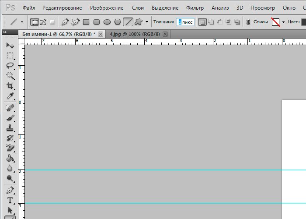Open the Style picker dropdown arrow
306x219 pixels.
(x=283, y=22)
